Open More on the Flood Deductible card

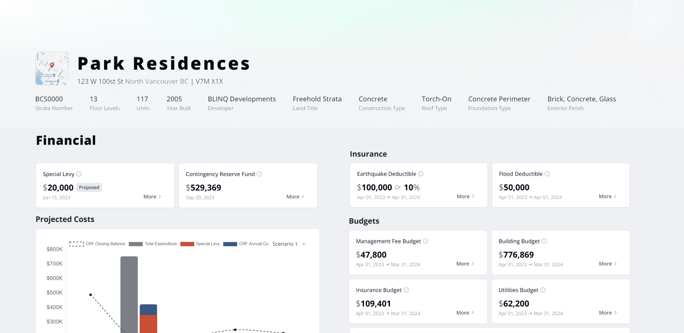point(608,196)
